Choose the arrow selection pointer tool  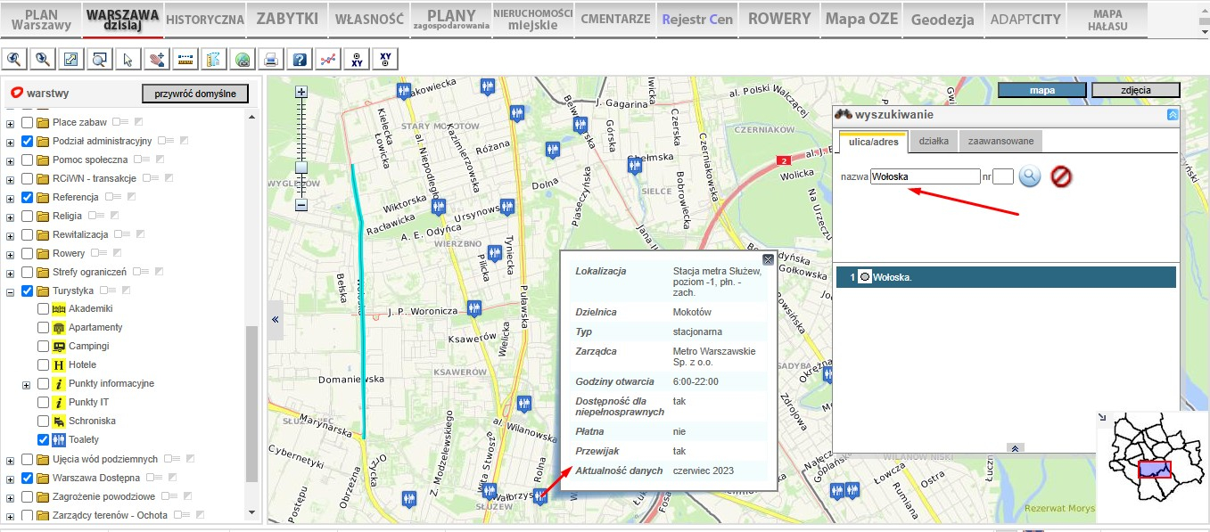click(128, 60)
